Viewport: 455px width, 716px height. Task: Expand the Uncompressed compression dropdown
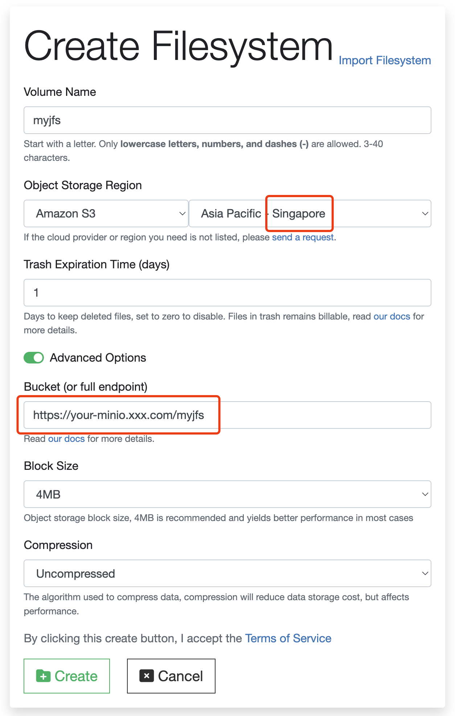227,573
